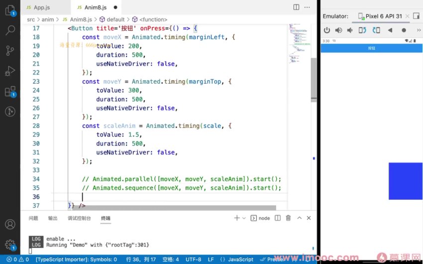Toggle the emulator window display mode icon
423x264 pixels.
coord(416,16)
